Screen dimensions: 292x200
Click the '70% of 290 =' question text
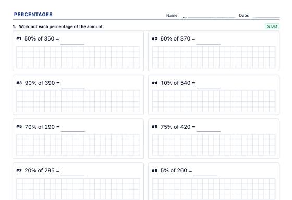click(42, 127)
